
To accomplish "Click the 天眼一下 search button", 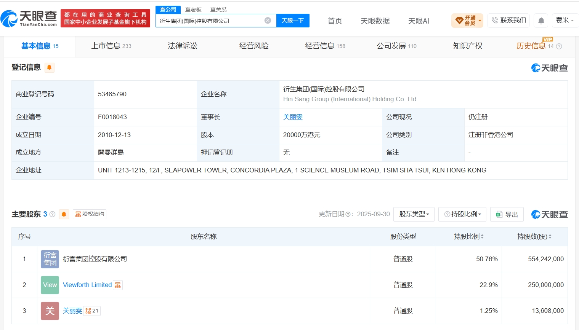I will pyautogui.click(x=293, y=21).
